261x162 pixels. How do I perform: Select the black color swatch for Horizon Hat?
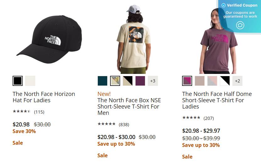point(18,81)
